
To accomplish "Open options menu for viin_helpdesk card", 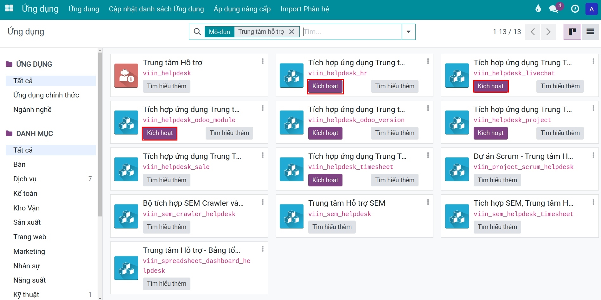I will (x=263, y=61).
